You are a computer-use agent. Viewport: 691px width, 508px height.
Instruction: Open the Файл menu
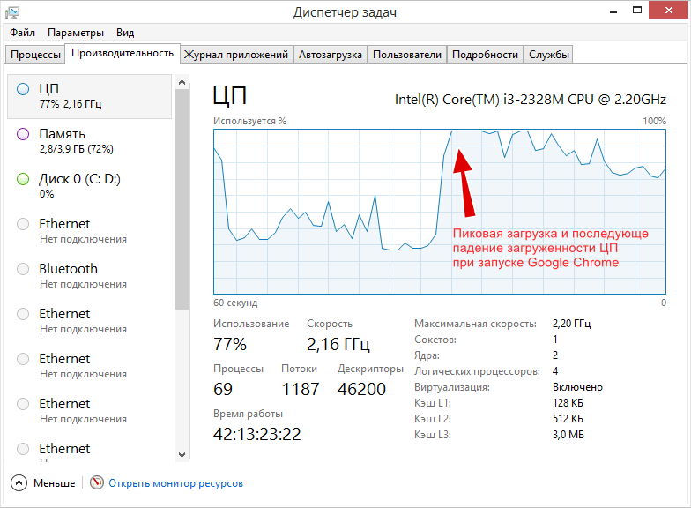click(23, 33)
